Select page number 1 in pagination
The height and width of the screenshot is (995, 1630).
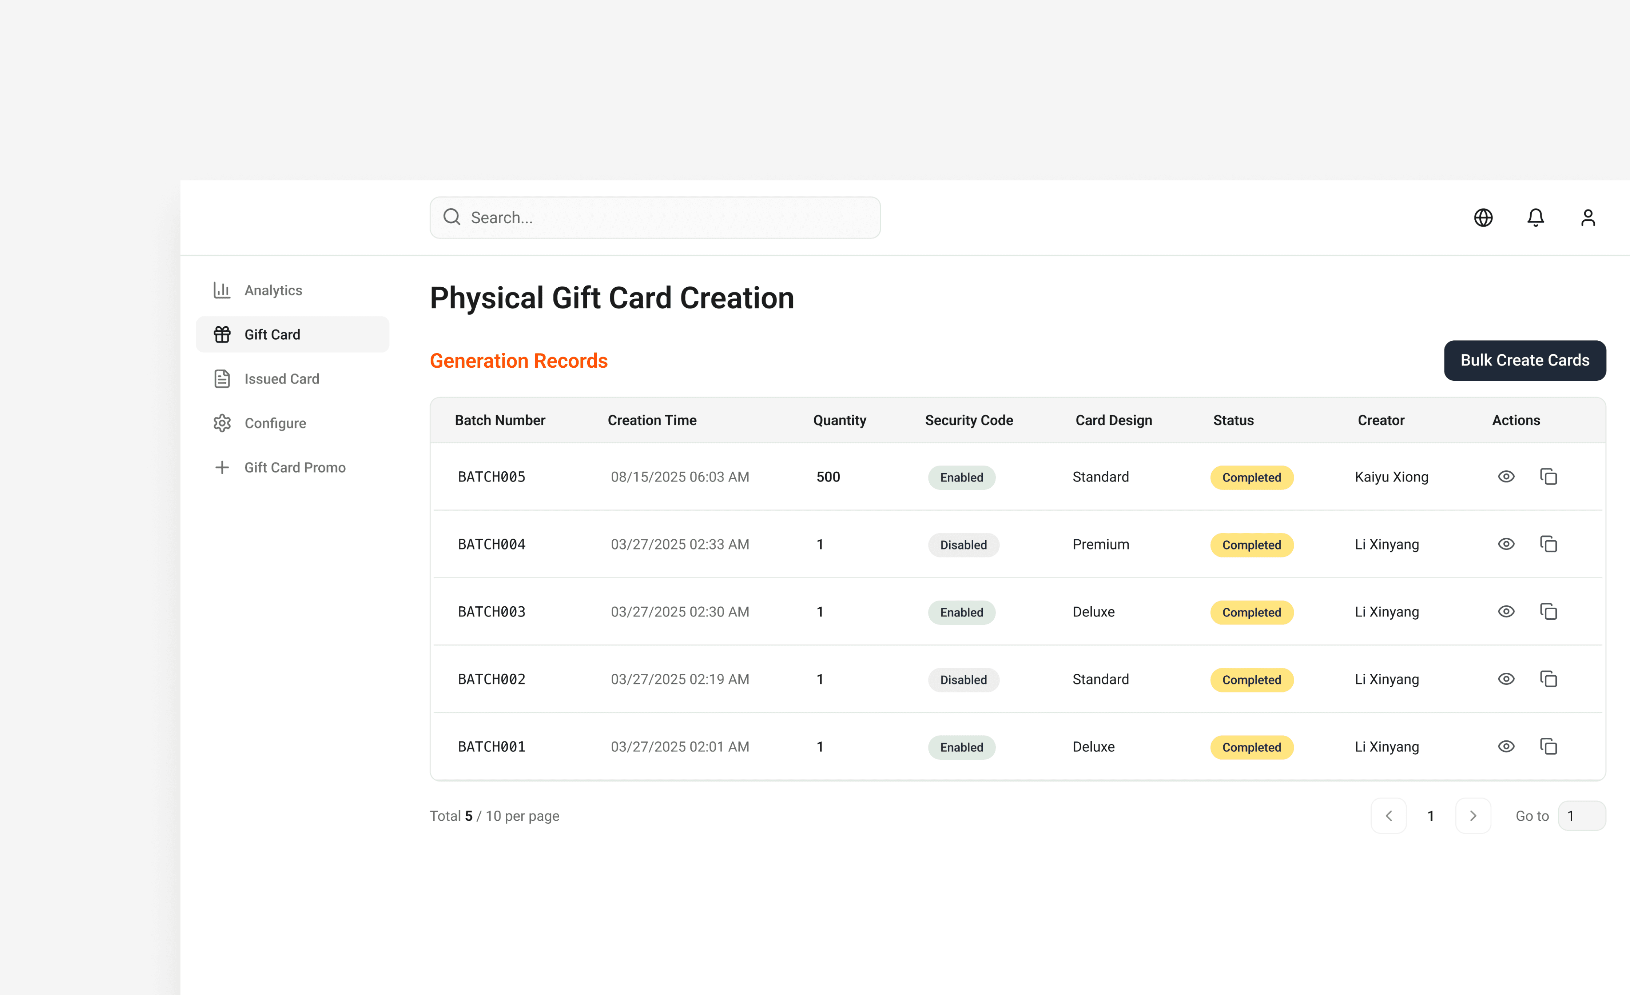click(1431, 816)
